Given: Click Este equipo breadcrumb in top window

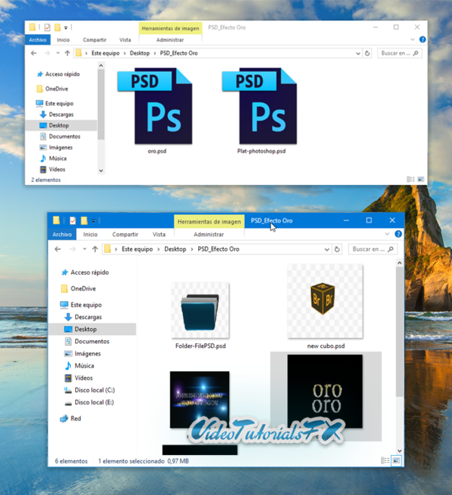Looking at the screenshot, I should 105,53.
